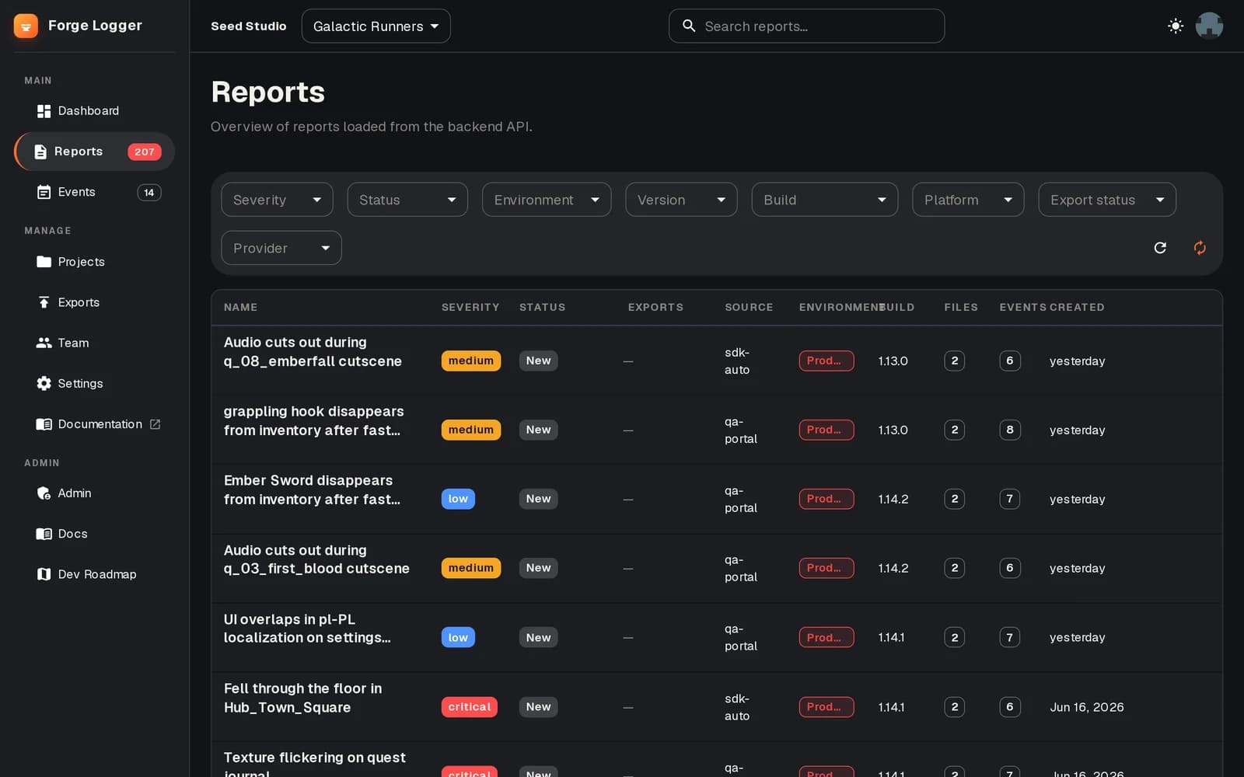This screenshot has height=777, width=1244.
Task: Sort by the Name column header
Action: [240, 307]
